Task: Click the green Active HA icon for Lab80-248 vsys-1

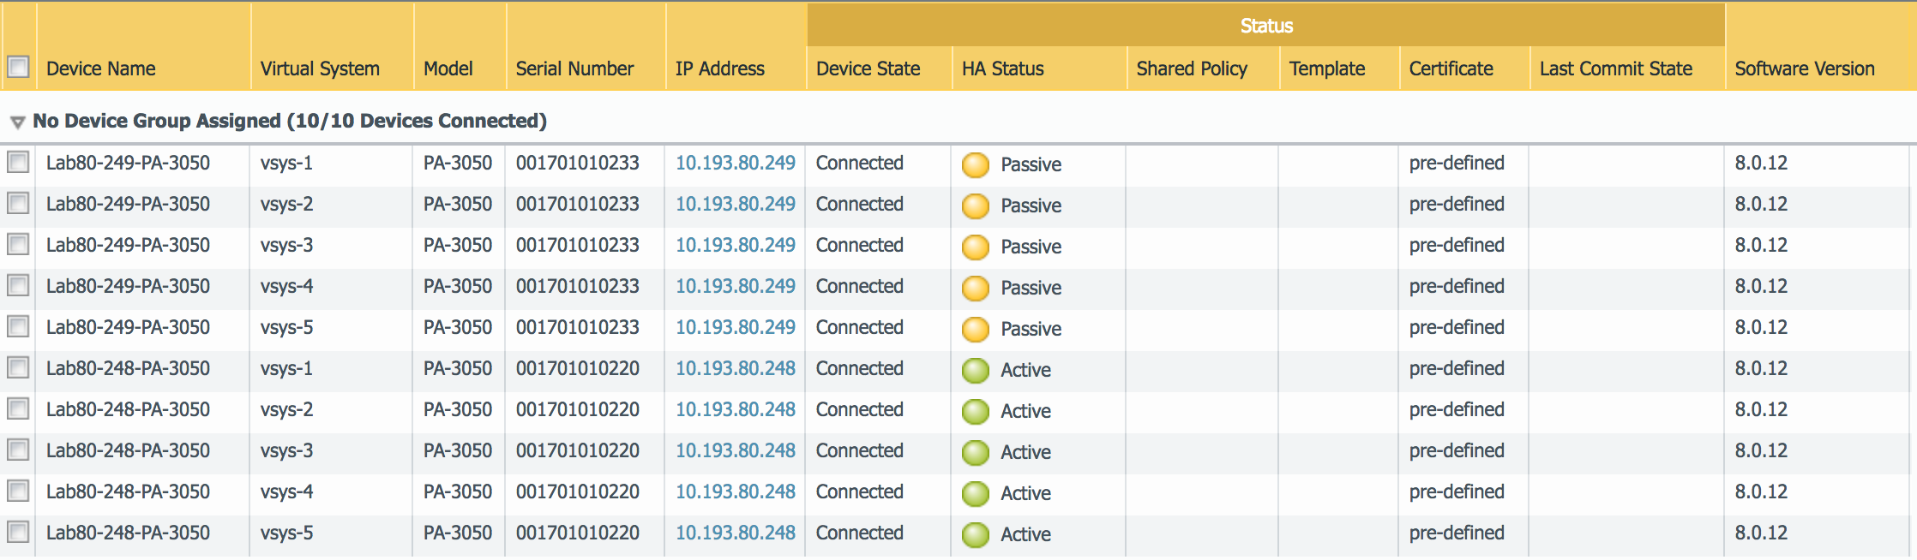Action: click(975, 370)
